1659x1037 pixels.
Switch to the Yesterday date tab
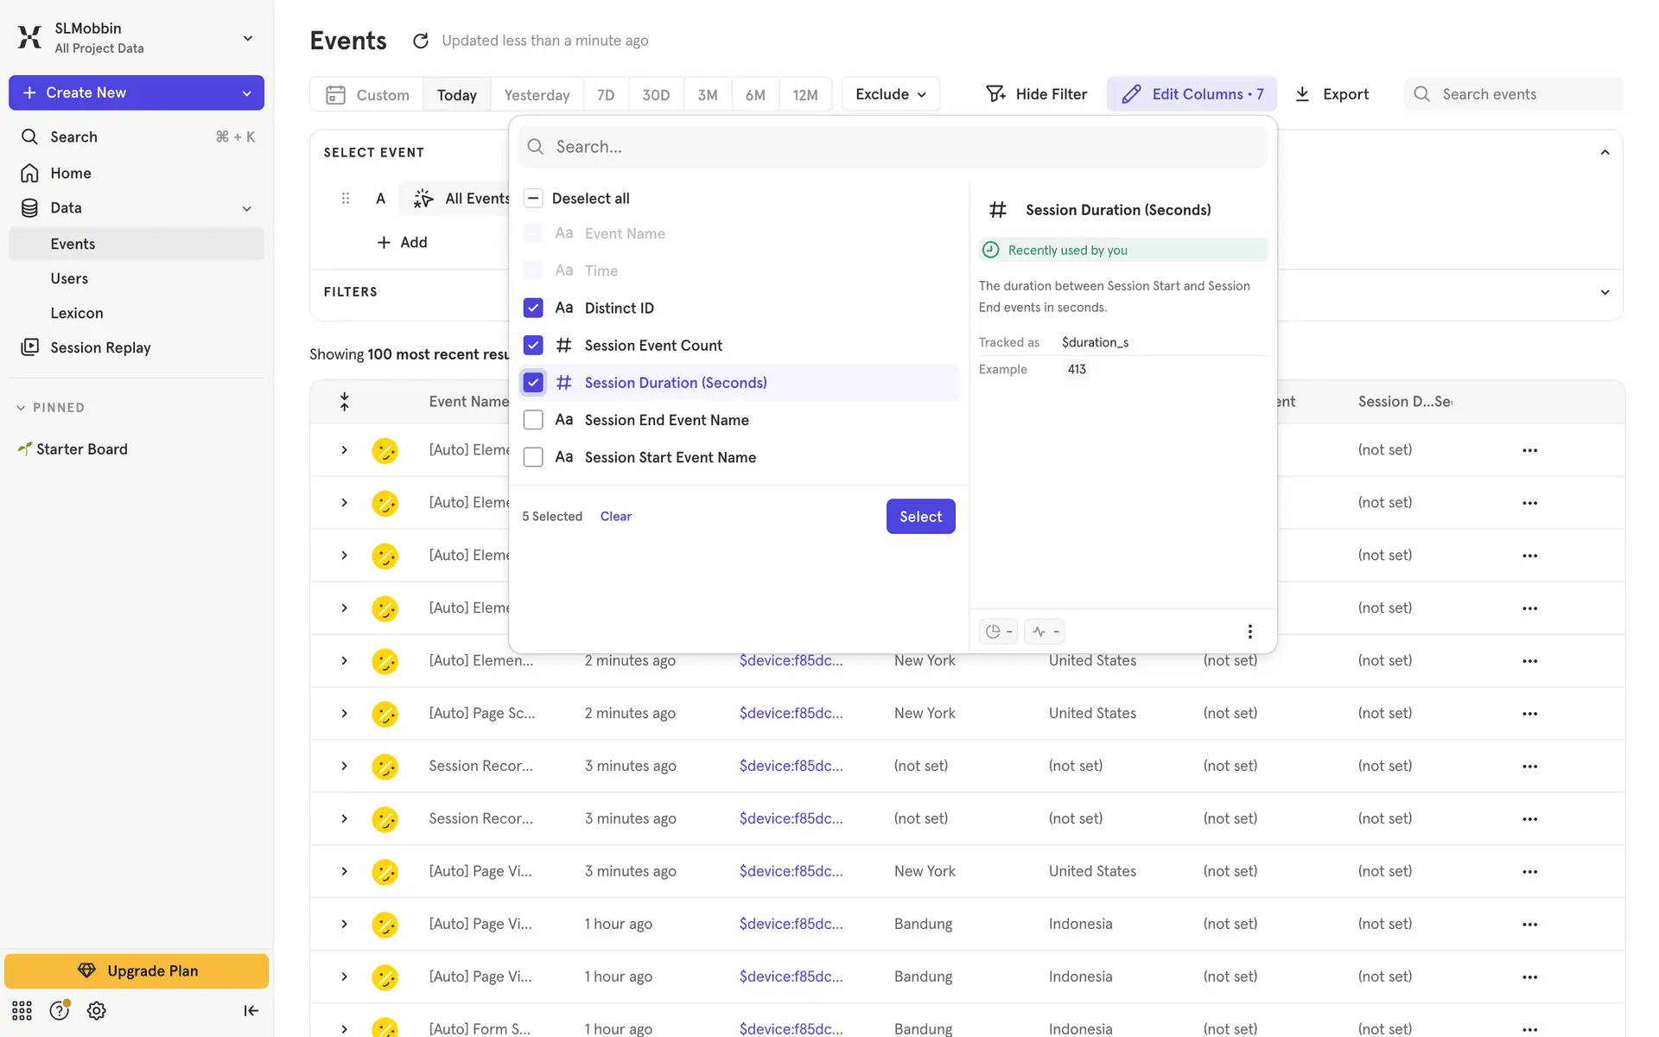coord(537,95)
